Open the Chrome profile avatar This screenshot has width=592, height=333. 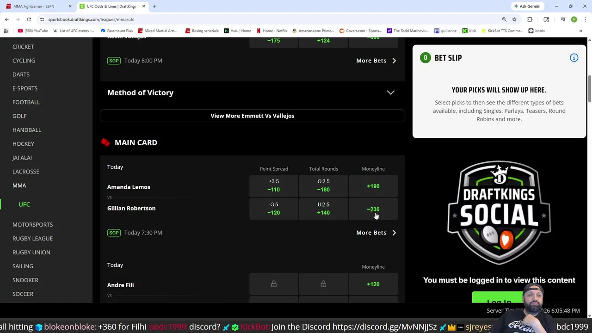pos(574,19)
